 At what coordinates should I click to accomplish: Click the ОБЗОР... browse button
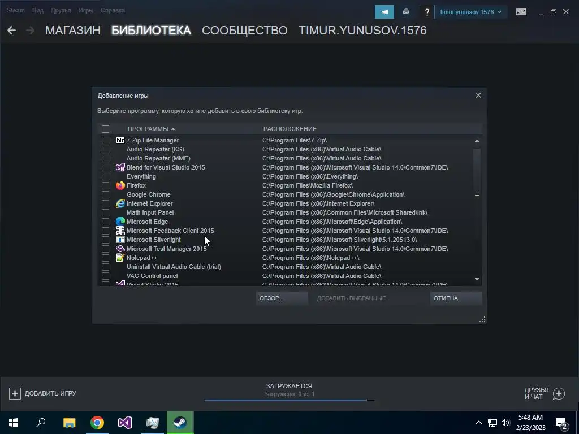282,298
